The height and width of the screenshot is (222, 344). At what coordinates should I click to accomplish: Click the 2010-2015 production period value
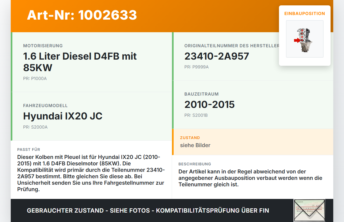(209, 104)
